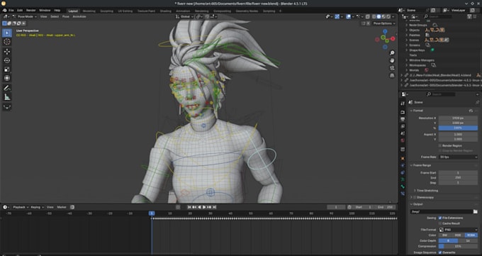The image size is (482, 256).
Task: Open the Pose Options dropdown
Action: 383,23
